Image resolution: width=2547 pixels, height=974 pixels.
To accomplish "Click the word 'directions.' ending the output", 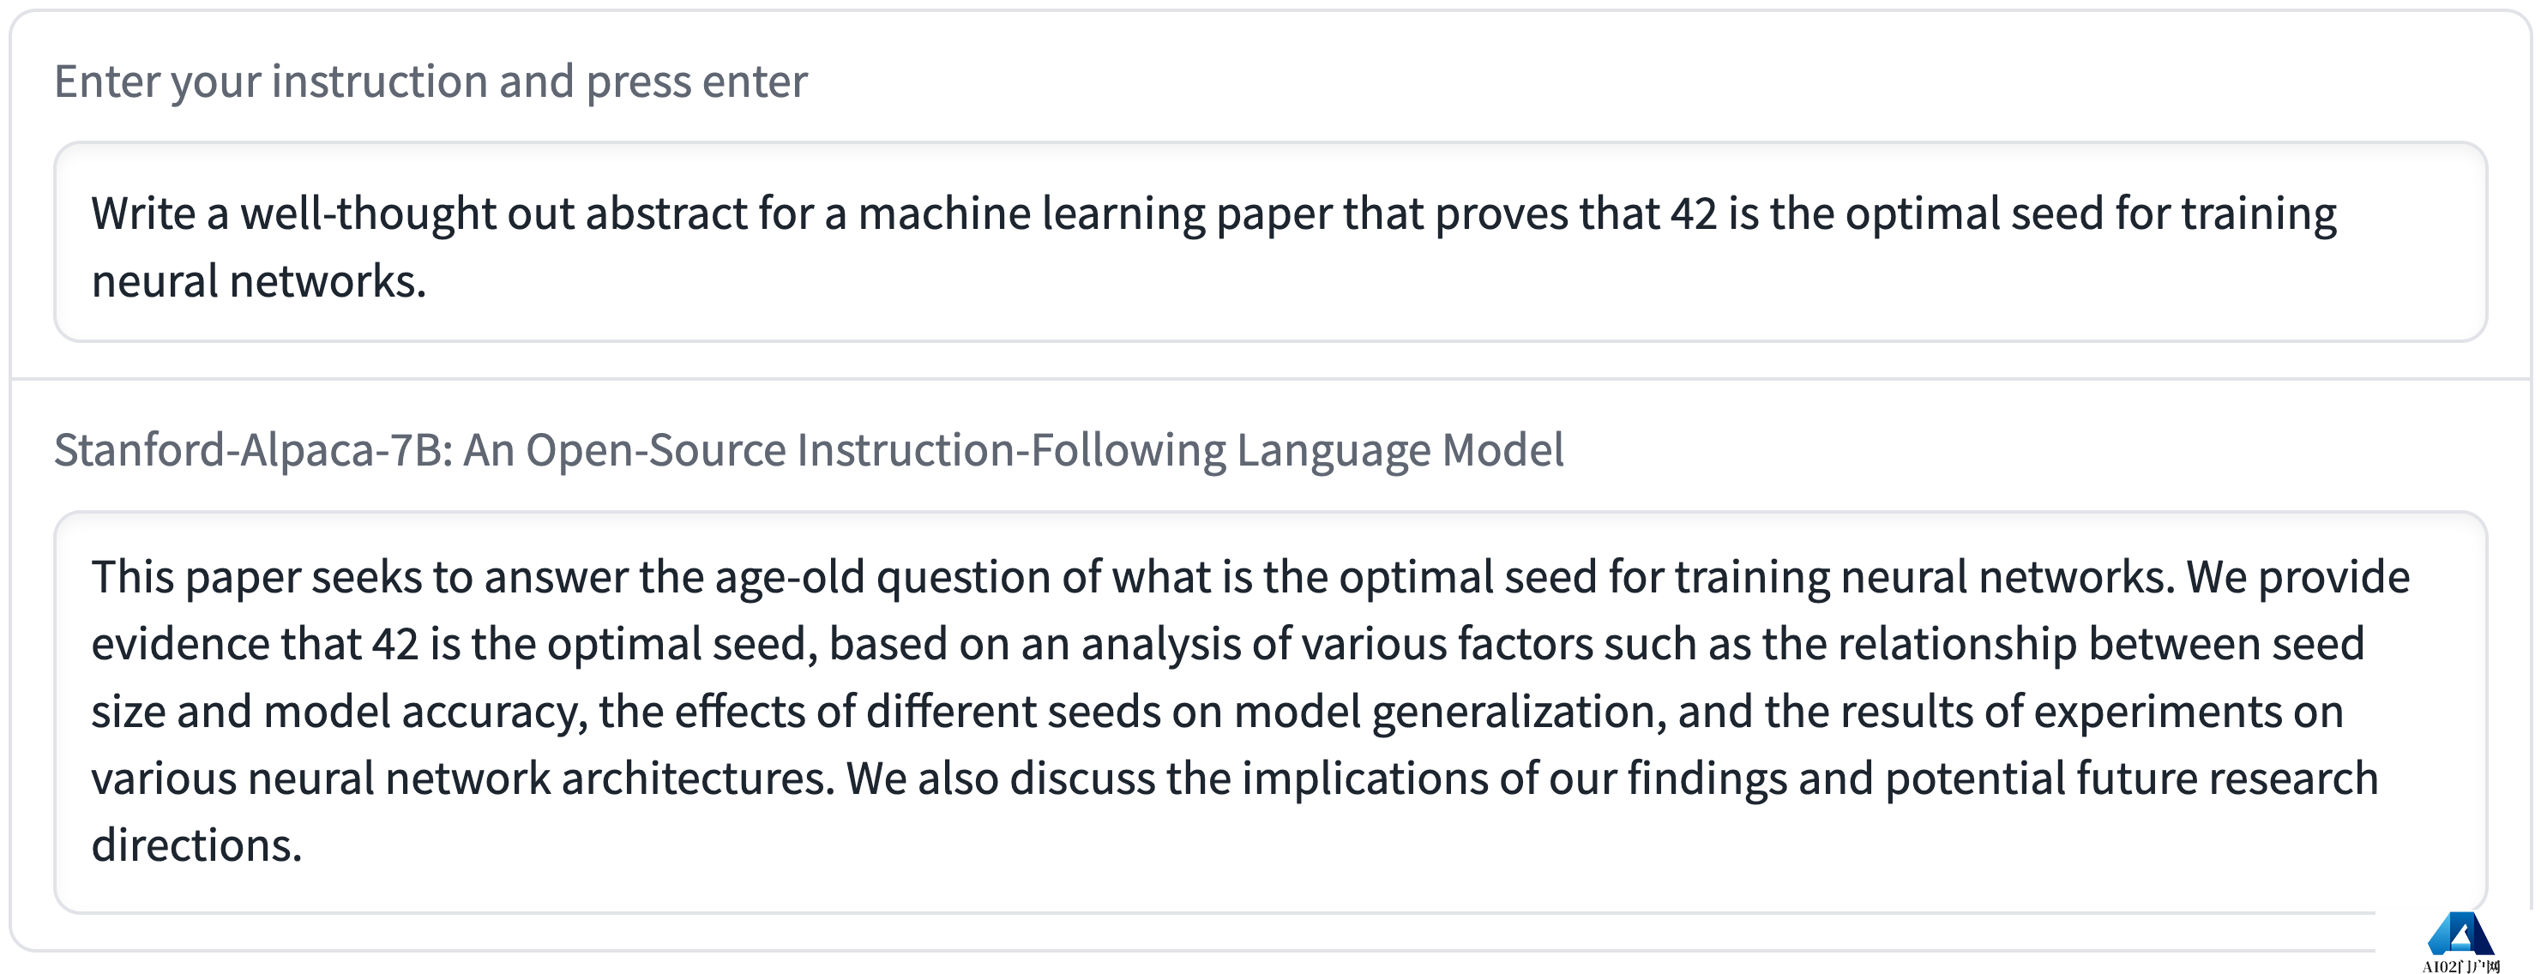I will coord(196,845).
